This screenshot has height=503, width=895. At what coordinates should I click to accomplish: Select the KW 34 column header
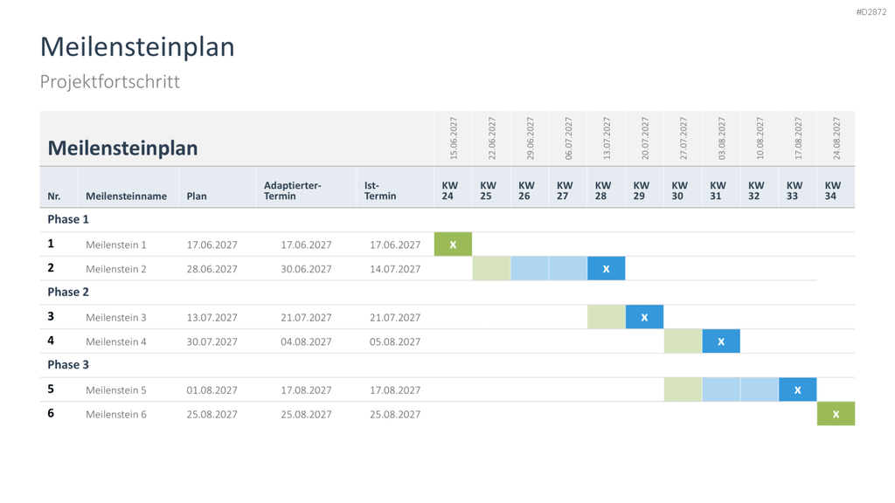[833, 190]
